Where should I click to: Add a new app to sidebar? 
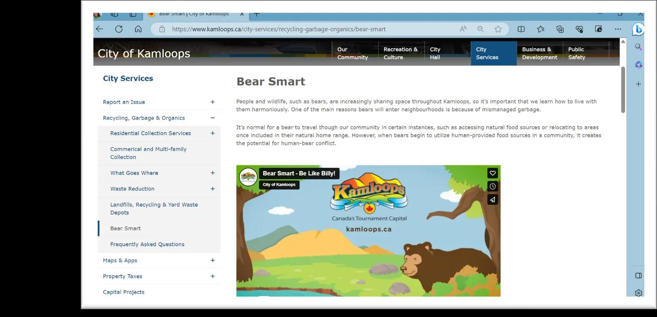[638, 84]
